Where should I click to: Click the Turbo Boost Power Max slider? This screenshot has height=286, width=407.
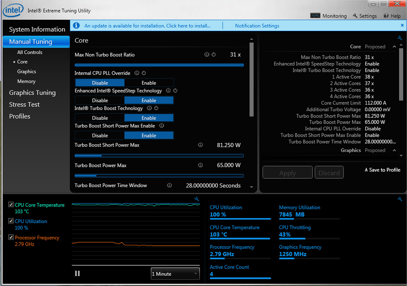point(159,175)
